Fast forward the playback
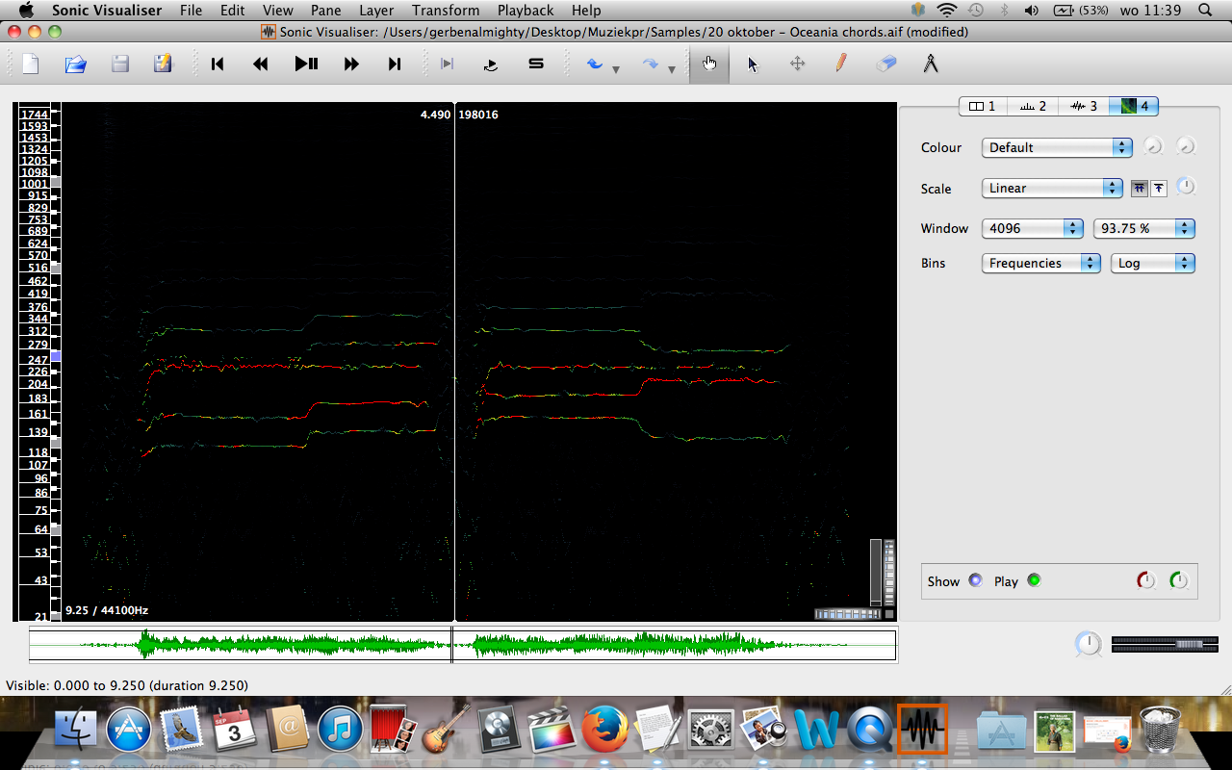1232x770 pixels. point(351,64)
